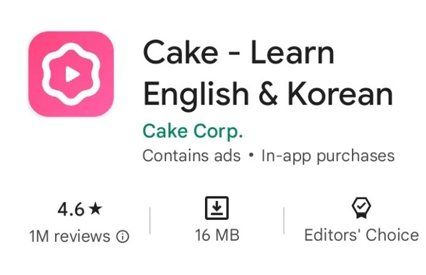Click the Editors' Choice badge icon
The height and width of the screenshot is (275, 426).
click(x=361, y=208)
